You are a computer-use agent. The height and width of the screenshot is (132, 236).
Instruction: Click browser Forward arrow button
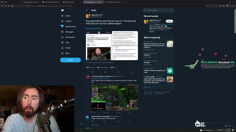pos(6,6)
